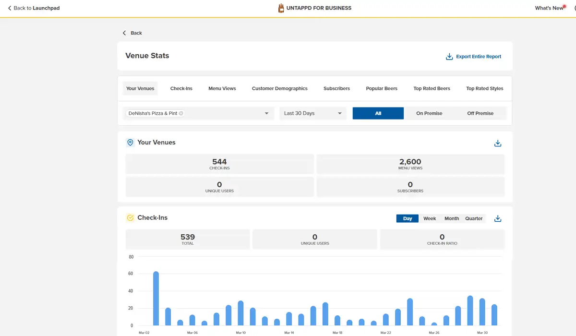
Task: Filter stats to On Premise only
Action: pos(429,113)
